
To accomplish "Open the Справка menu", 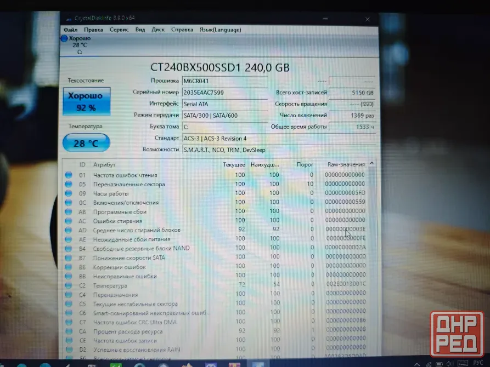I will (182, 30).
